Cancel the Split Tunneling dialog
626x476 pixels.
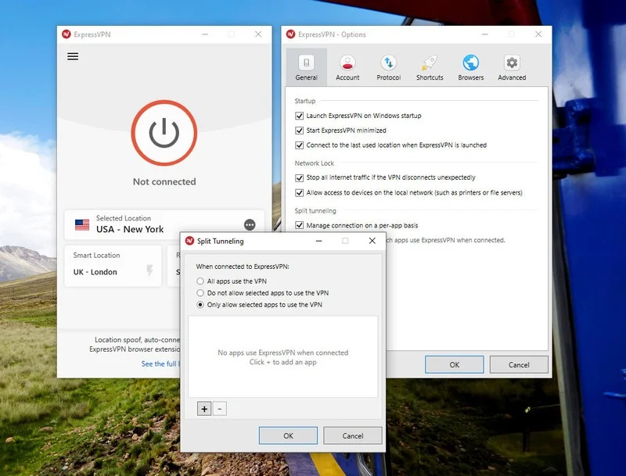click(353, 435)
